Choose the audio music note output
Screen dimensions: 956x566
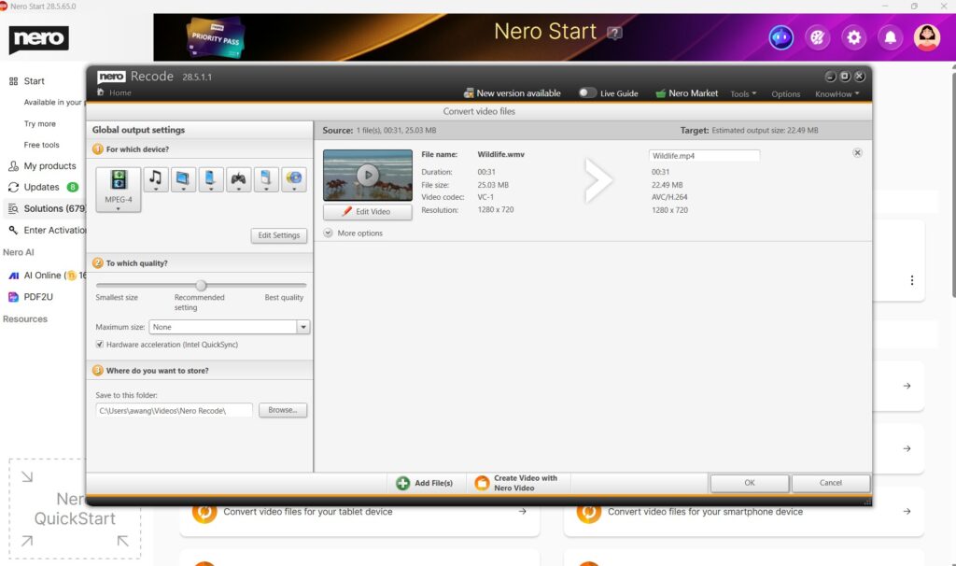point(156,178)
